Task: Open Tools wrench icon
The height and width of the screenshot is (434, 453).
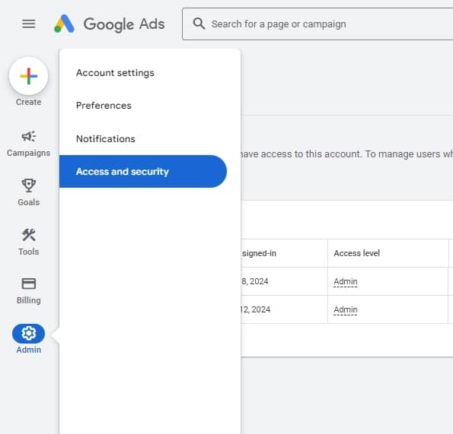Action: coord(29,235)
